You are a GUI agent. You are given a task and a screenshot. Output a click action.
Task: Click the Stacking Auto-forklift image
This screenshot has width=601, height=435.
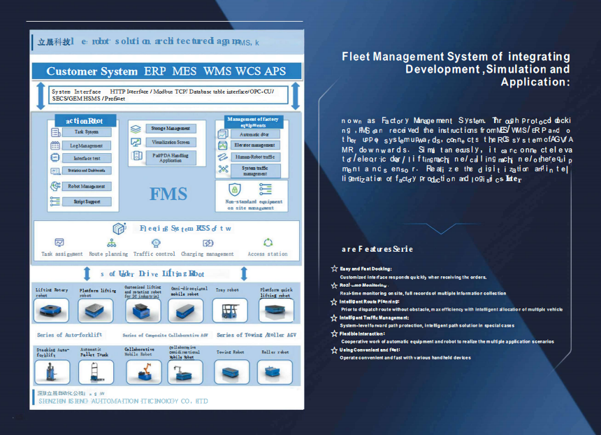pos(52,372)
